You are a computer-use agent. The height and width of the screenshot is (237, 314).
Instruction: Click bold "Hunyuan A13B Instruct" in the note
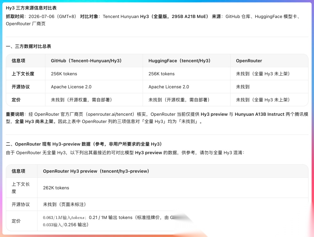coord(260,114)
